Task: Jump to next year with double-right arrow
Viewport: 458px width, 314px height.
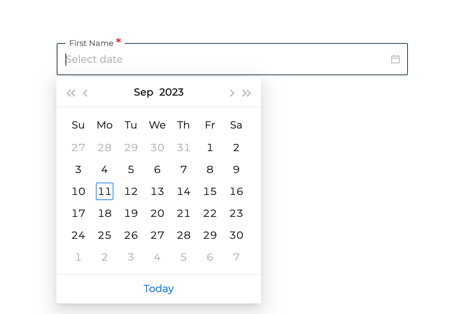Action: point(247,93)
